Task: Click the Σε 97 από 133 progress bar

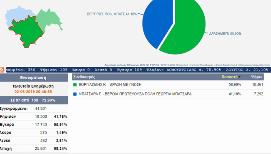Action: pos(34,100)
